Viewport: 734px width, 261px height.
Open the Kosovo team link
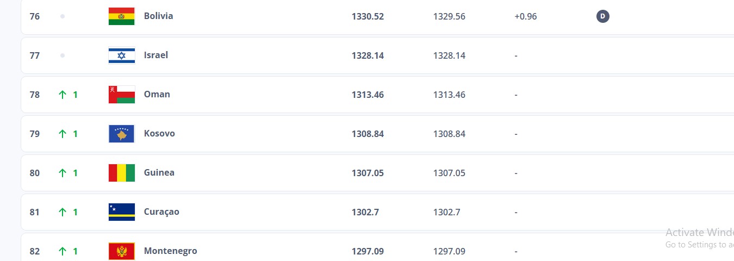click(159, 134)
